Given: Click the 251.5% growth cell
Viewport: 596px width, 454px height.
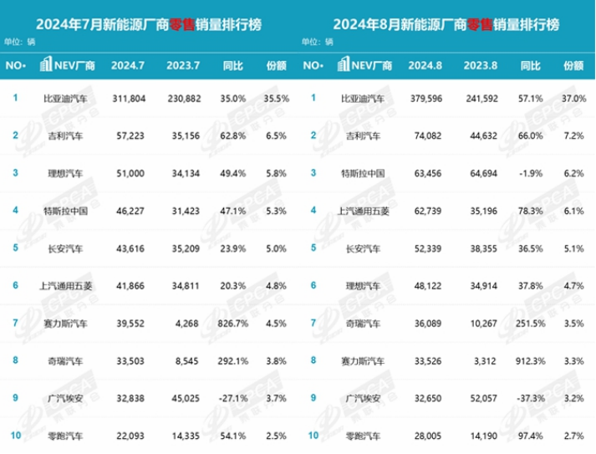Looking at the screenshot, I should click(x=530, y=324).
